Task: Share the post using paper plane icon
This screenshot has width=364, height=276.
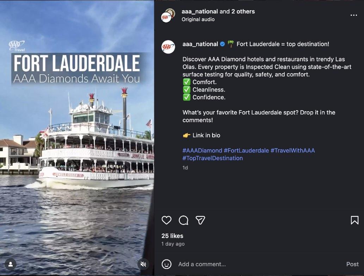Action: [x=200, y=220]
